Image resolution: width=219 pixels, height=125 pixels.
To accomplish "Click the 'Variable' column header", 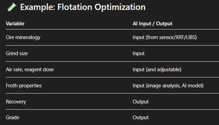I will (x=15, y=24).
